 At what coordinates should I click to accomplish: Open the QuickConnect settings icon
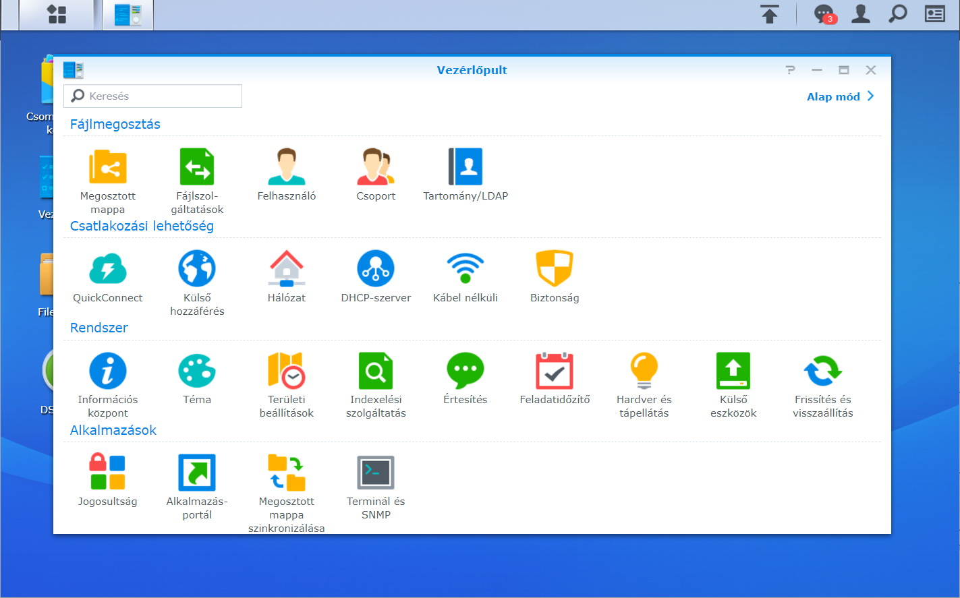point(108,269)
